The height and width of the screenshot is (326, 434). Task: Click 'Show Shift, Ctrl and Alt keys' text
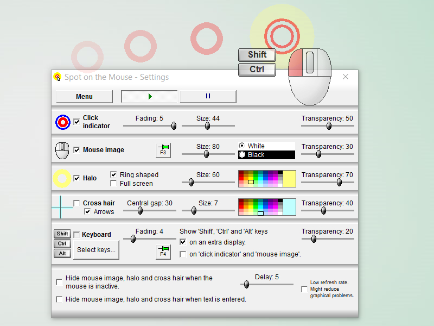[x=224, y=231]
